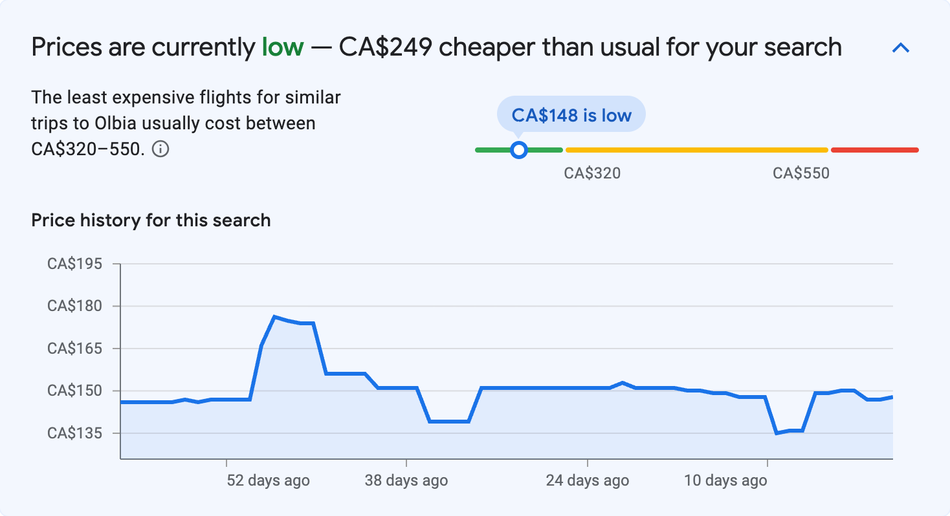Click the 10 days ago axis label
The height and width of the screenshot is (516, 950).
click(x=725, y=480)
